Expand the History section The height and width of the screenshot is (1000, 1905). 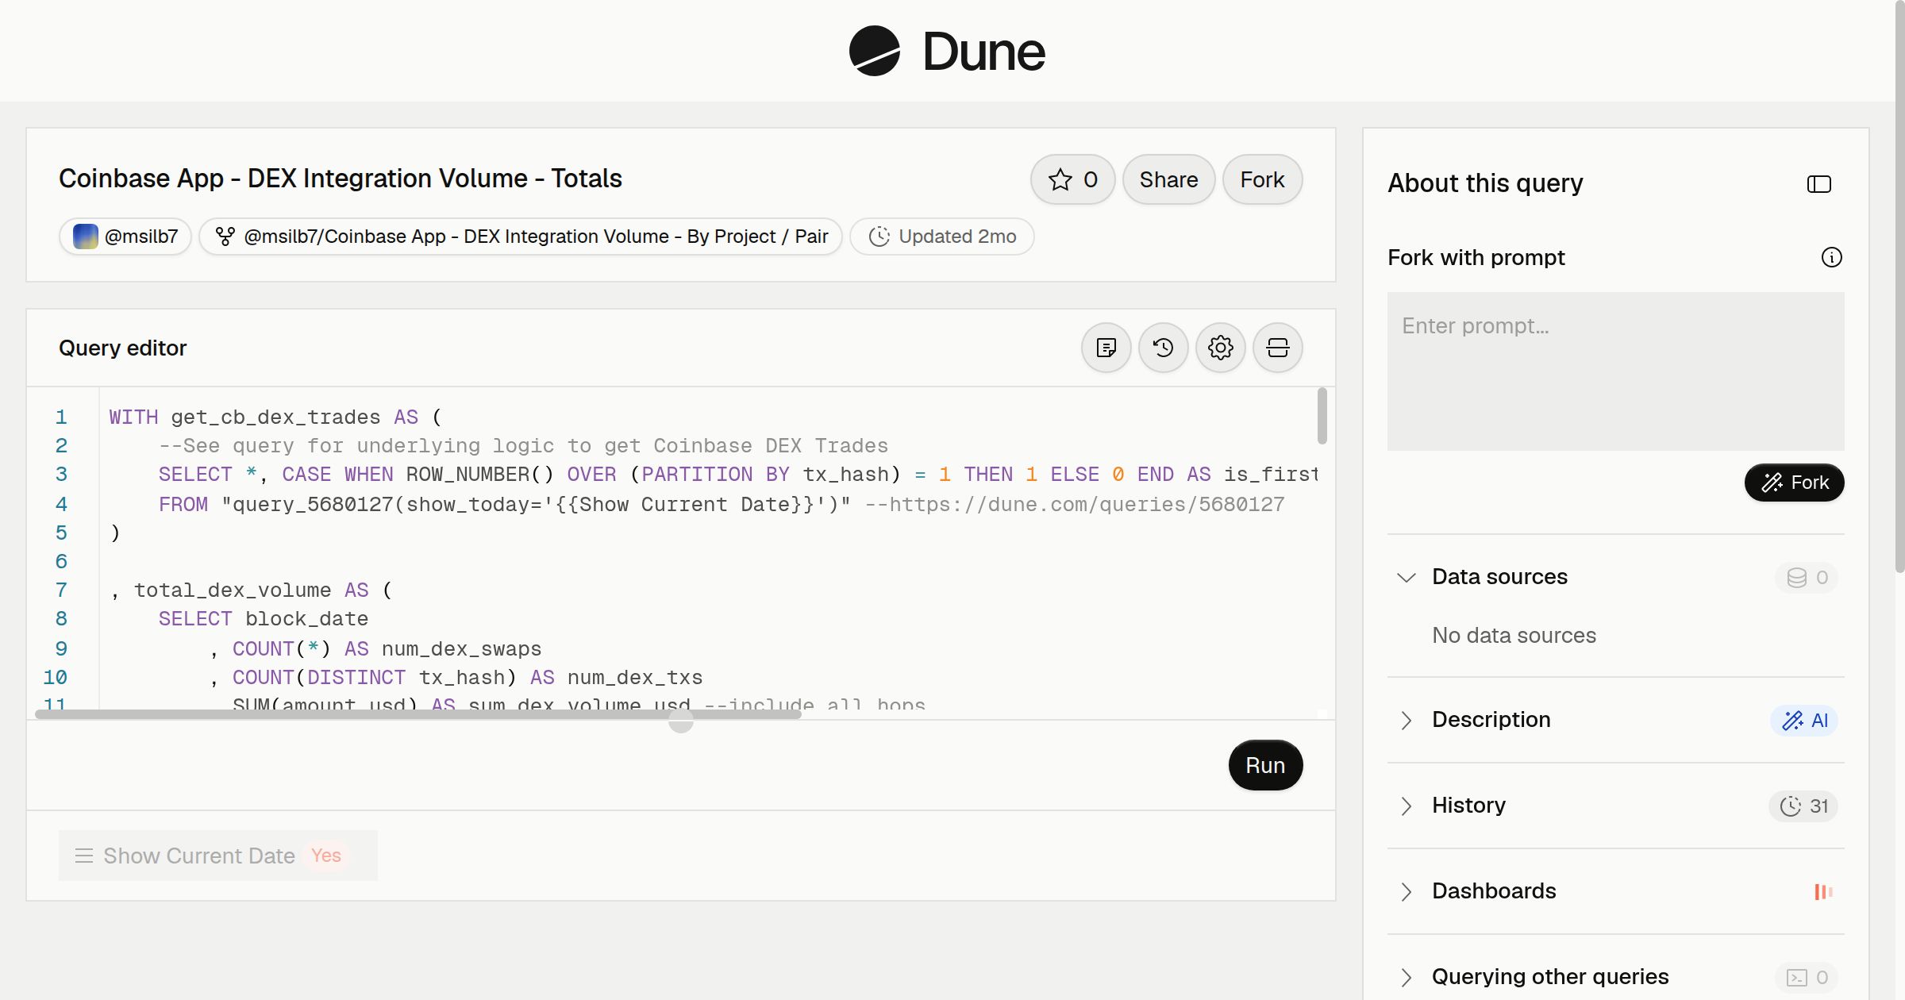(1406, 806)
